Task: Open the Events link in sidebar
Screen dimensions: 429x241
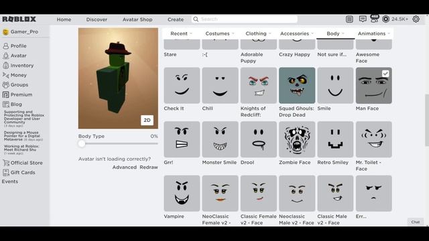Action: coord(10,181)
